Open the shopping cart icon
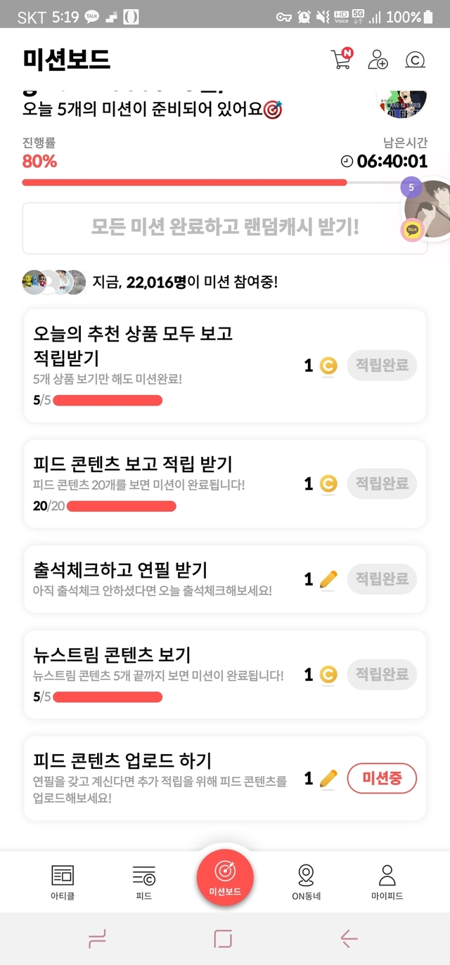Viewport: 450px width, 965px height. [340, 59]
